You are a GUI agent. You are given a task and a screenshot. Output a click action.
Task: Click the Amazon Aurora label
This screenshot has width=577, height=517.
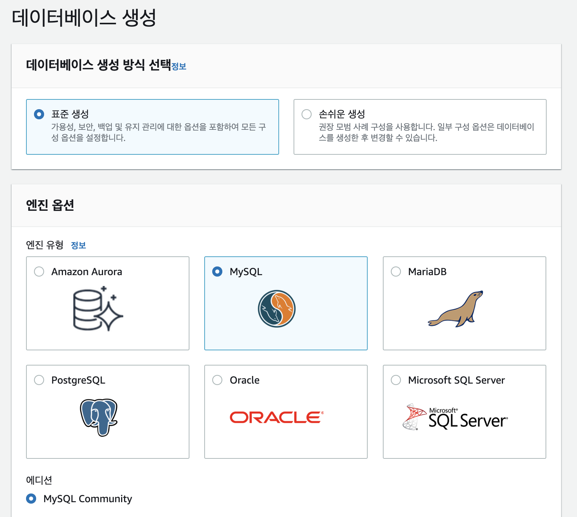tap(87, 272)
